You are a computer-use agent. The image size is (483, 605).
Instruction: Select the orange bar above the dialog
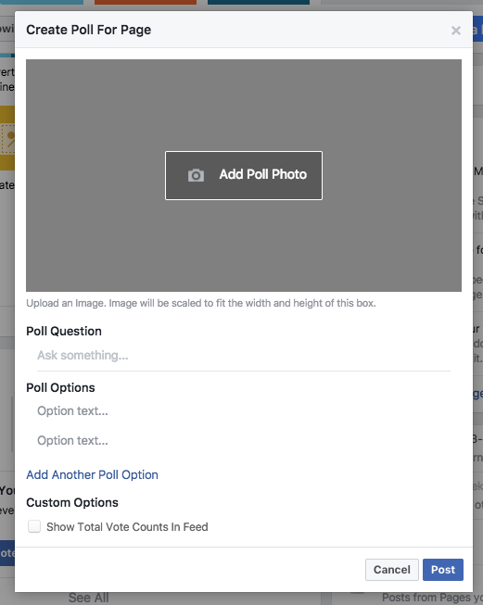146,2
